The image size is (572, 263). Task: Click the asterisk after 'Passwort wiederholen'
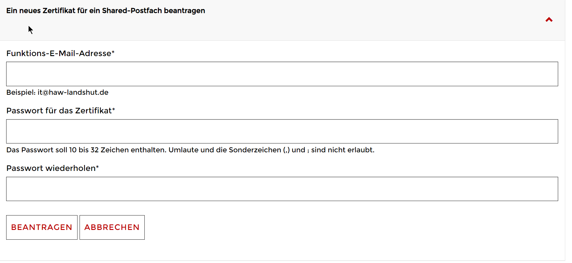[98, 167]
